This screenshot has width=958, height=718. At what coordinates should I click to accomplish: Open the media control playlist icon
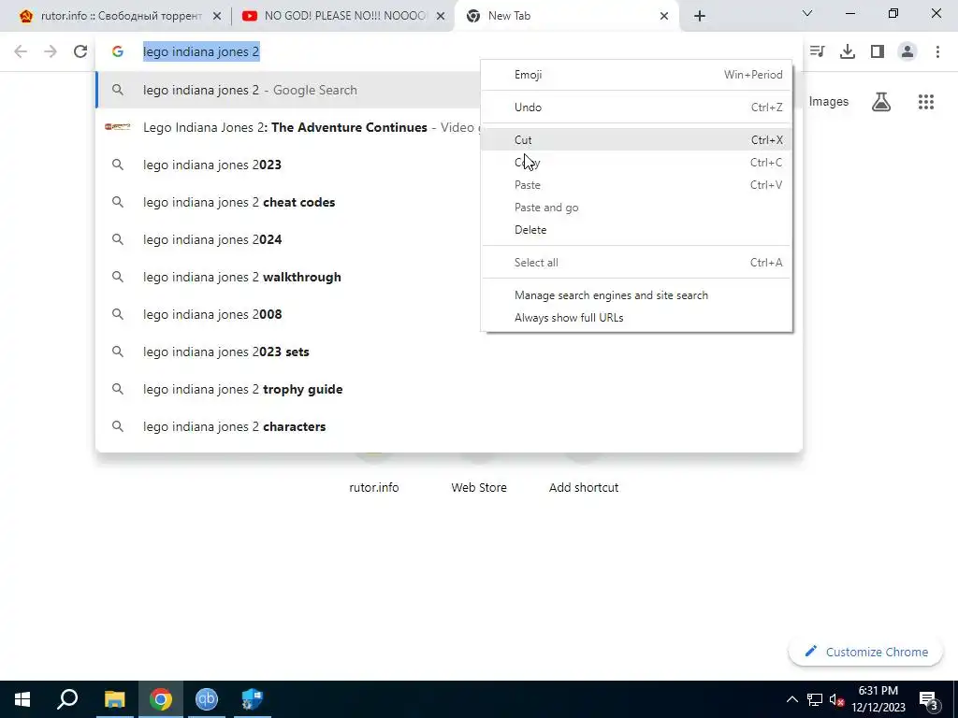pyautogui.click(x=817, y=51)
